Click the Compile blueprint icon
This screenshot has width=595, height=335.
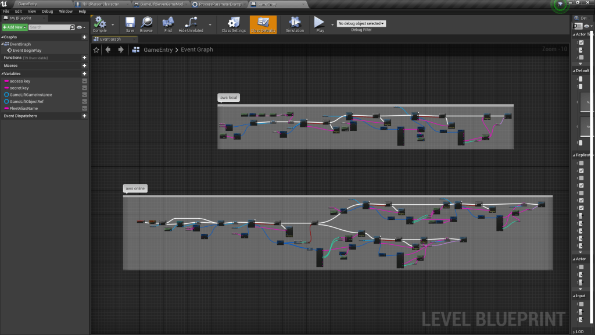99,23
